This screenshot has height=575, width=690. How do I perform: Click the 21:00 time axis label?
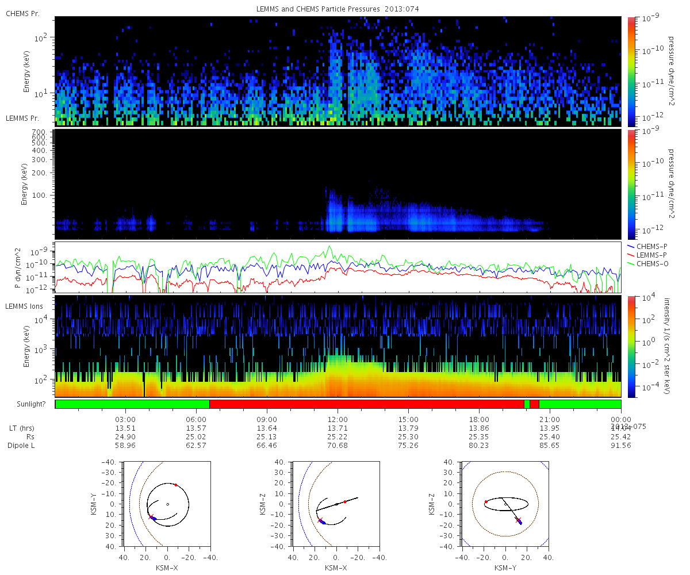pos(550,419)
